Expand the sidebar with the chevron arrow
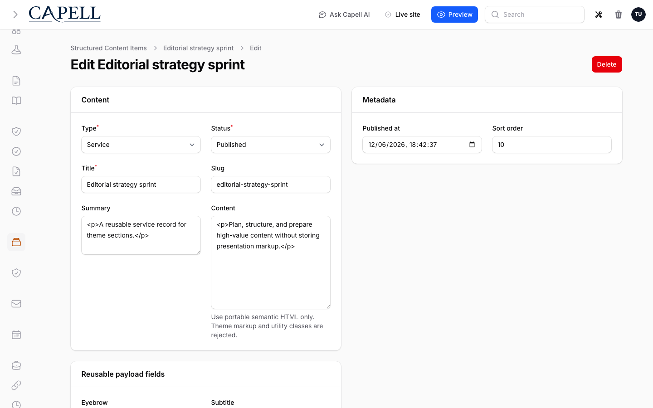 coord(15,15)
